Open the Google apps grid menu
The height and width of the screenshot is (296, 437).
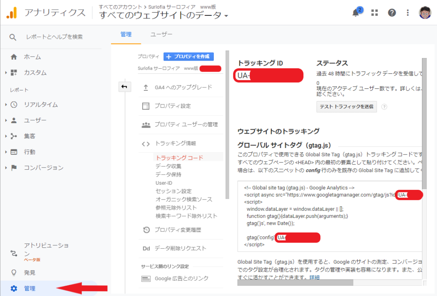(x=374, y=12)
